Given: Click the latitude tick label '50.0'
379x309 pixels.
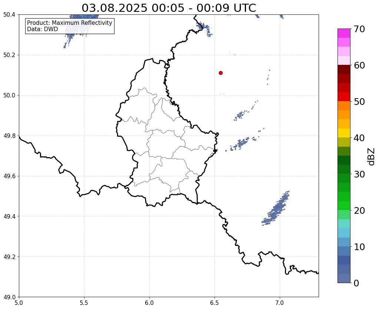Looking at the screenshot, I should tap(9, 96).
